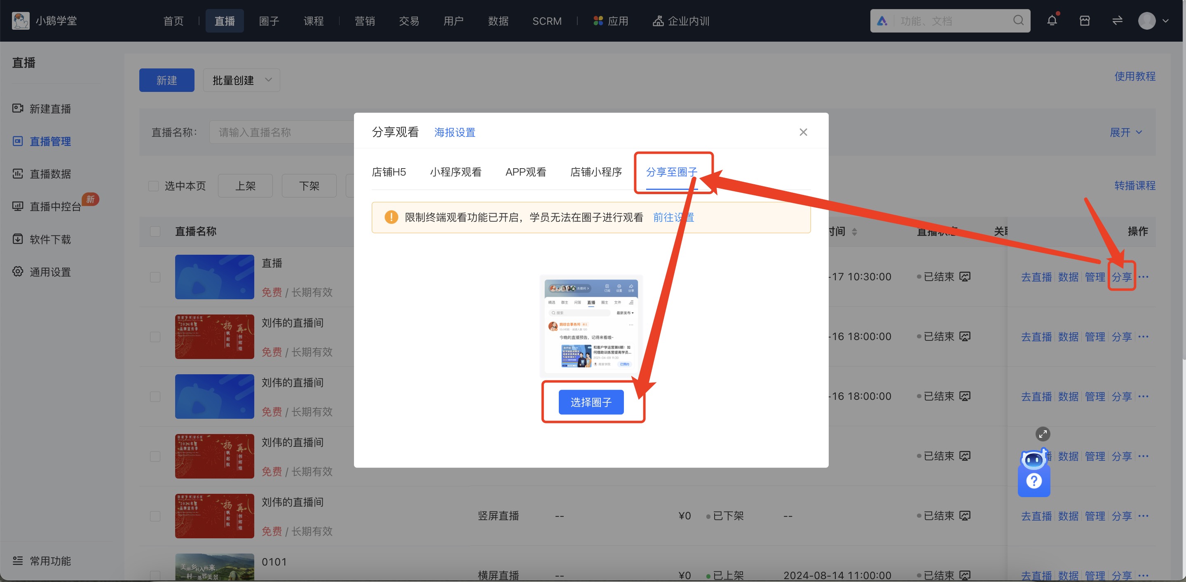Select 营销 in the top navigation

[365, 21]
